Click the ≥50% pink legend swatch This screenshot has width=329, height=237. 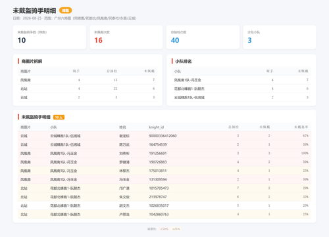(x=164, y=229)
